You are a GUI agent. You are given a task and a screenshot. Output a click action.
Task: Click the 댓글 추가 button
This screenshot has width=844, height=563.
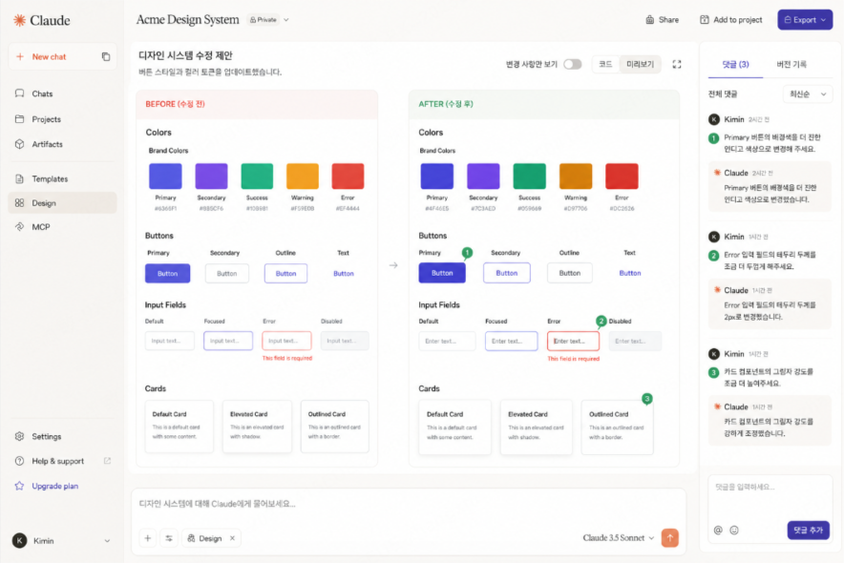(808, 531)
